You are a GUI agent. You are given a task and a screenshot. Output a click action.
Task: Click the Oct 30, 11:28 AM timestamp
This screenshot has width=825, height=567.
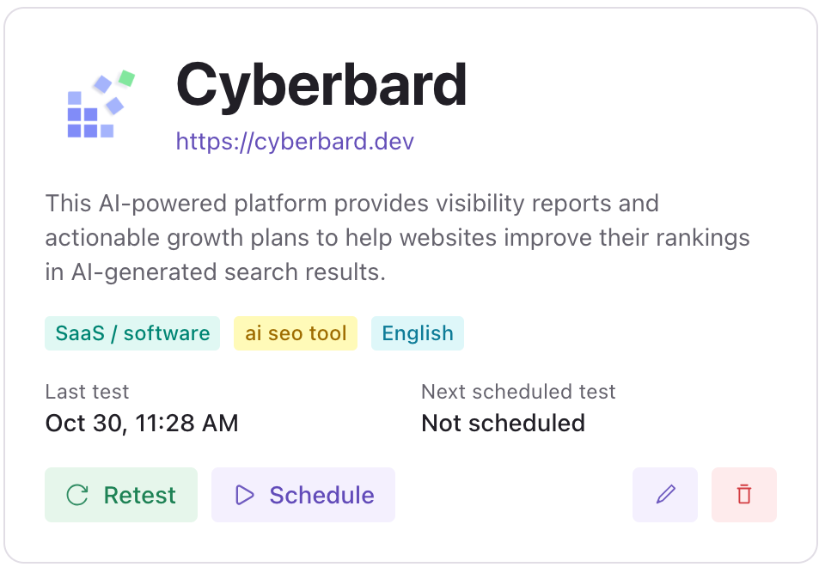[x=142, y=424]
